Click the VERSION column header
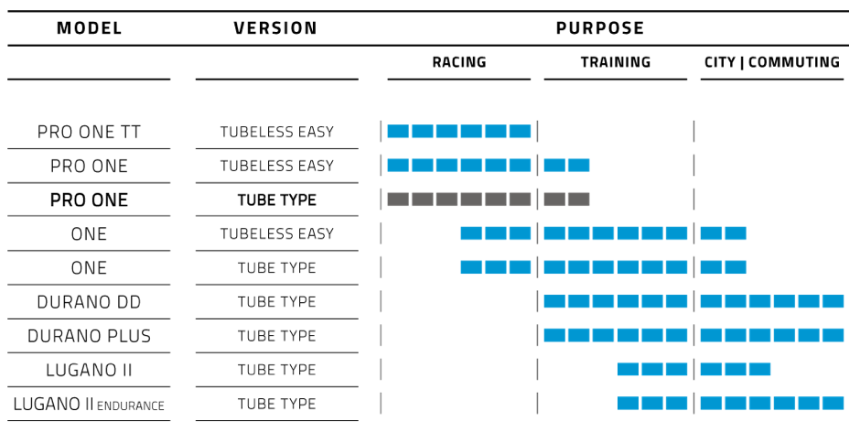The height and width of the screenshot is (432, 860). 275,28
